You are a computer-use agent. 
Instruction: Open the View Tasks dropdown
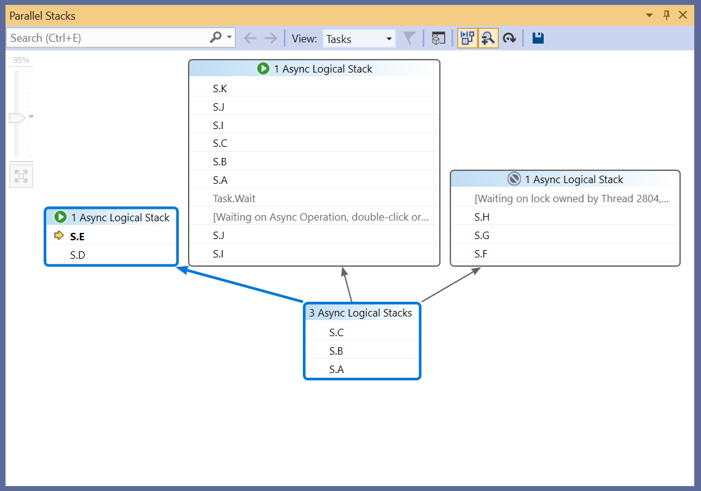(359, 39)
